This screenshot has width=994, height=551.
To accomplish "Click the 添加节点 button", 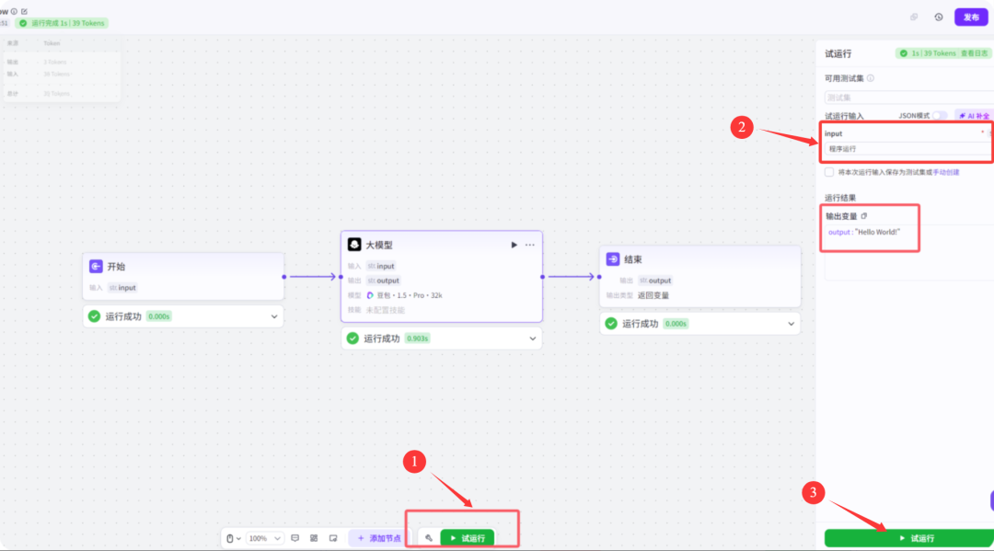I will coord(378,538).
